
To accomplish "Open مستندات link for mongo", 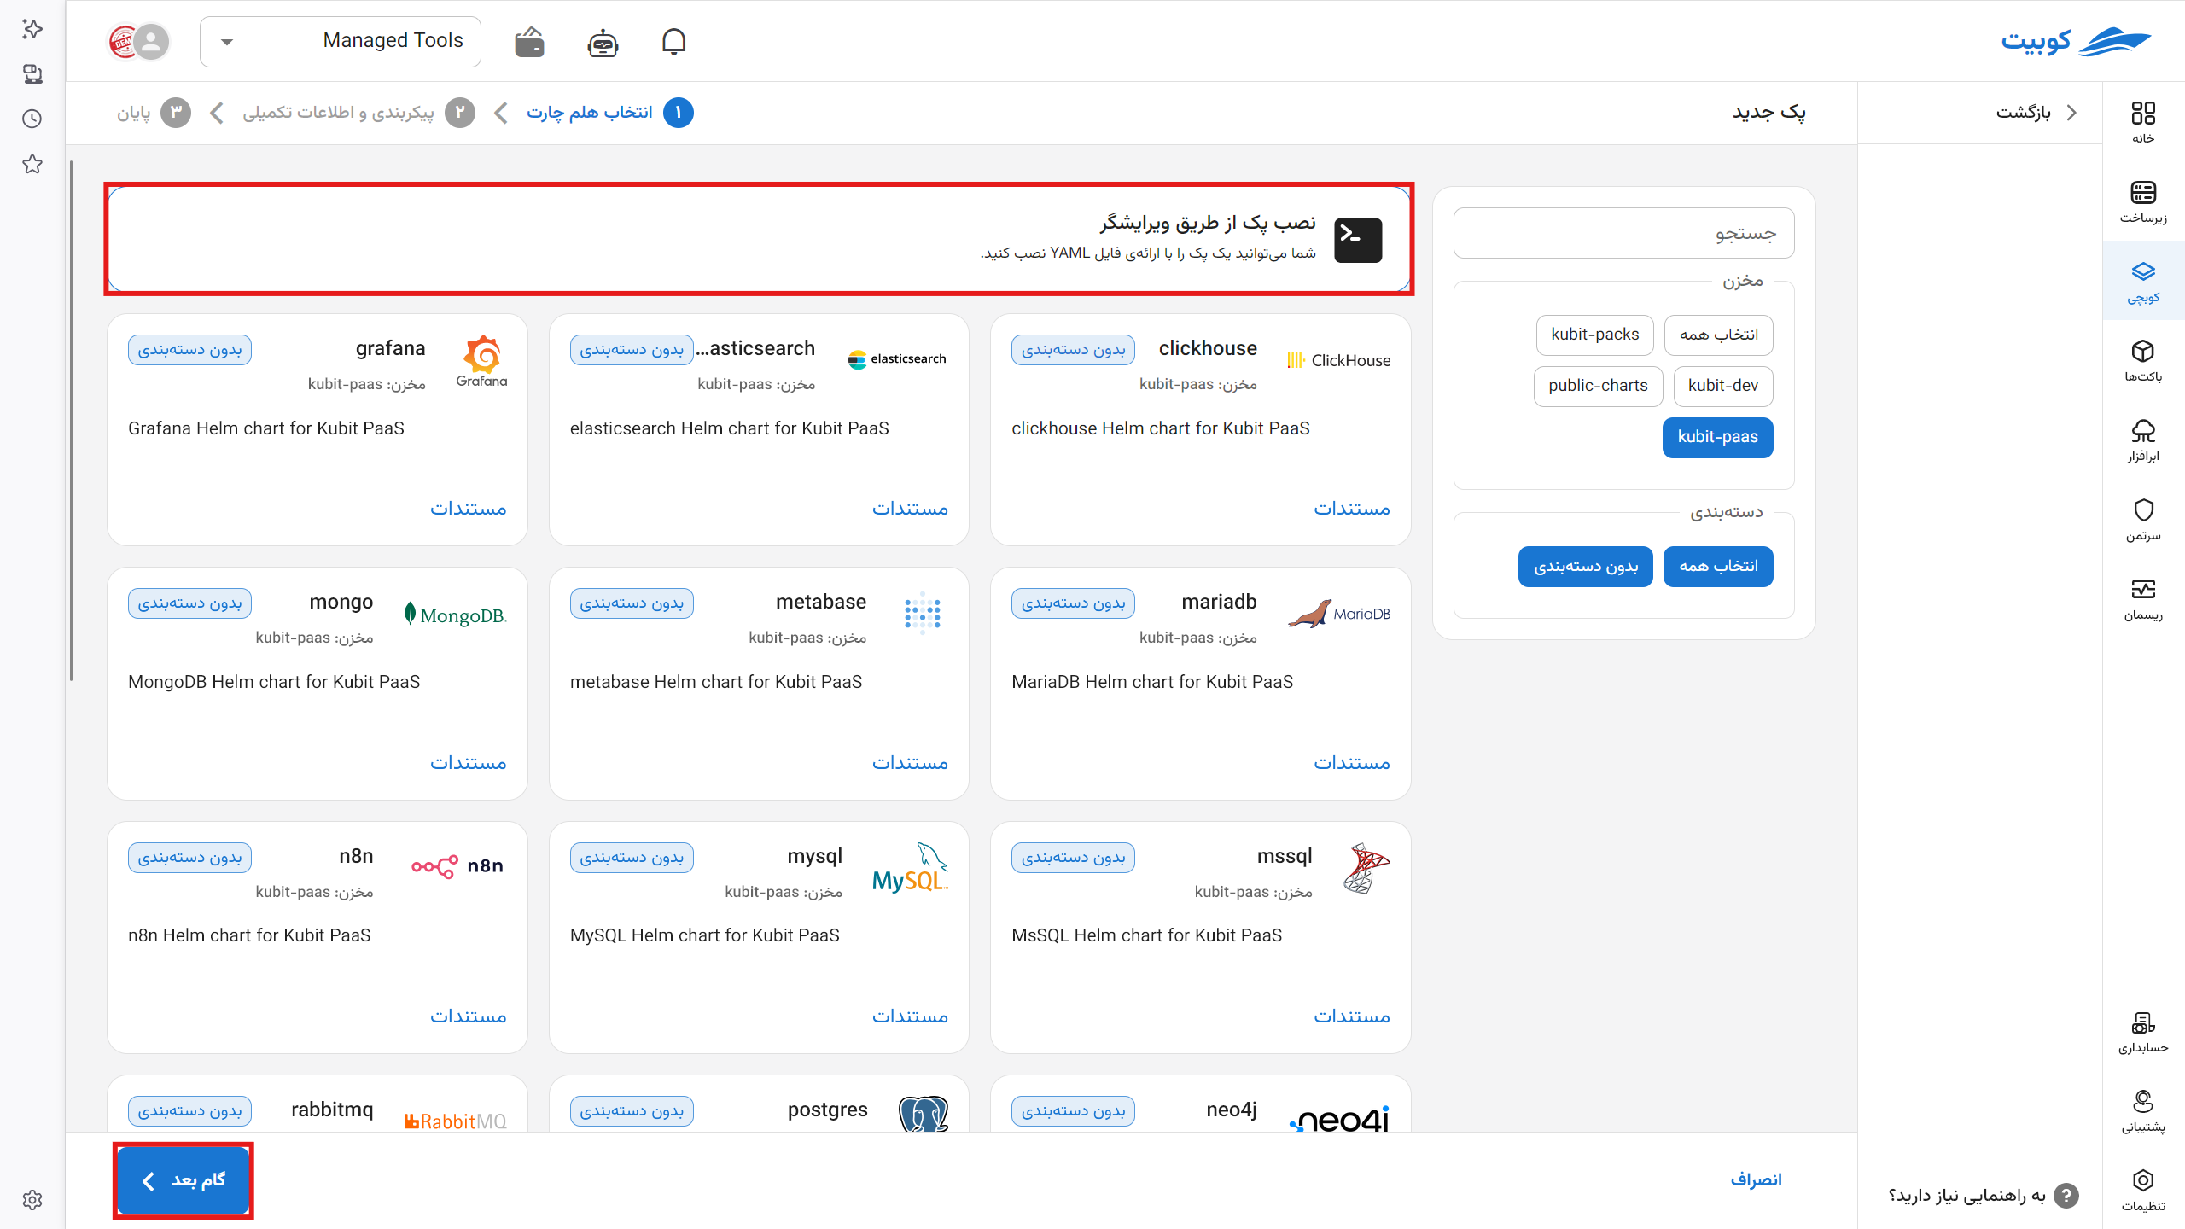I will pos(468,763).
